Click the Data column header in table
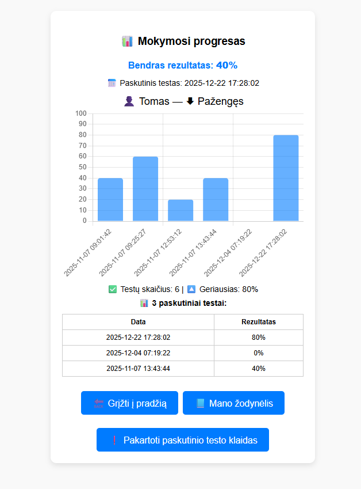This screenshot has width=361, height=489. click(138, 322)
